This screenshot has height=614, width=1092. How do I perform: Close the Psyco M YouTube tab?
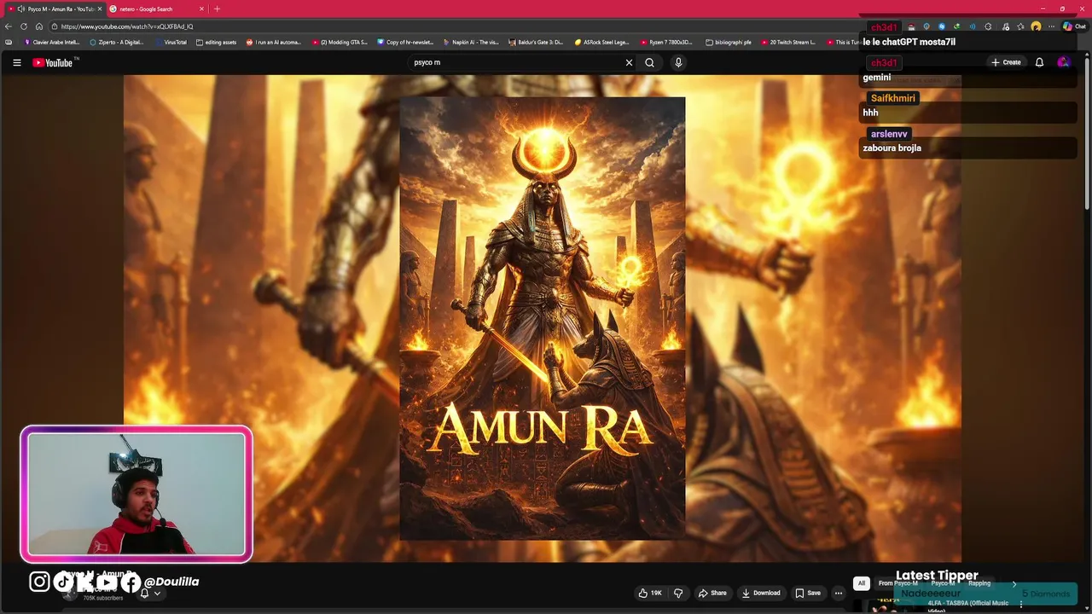pyautogui.click(x=99, y=9)
